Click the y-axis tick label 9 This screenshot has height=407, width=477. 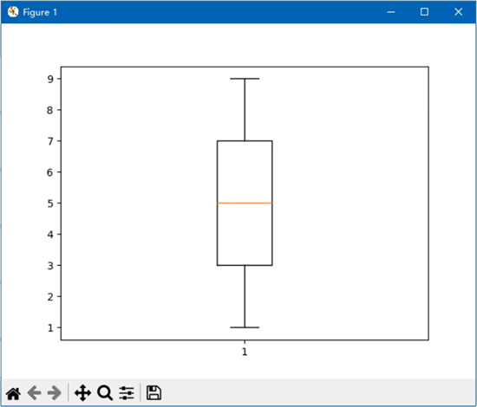[x=50, y=79]
